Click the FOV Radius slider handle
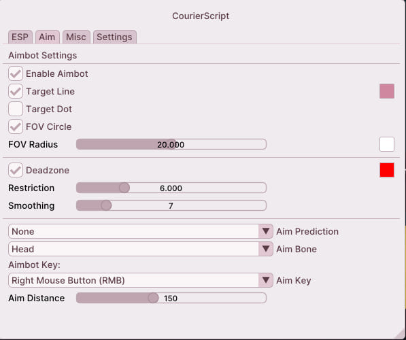The image size is (406, 340). coord(171,144)
